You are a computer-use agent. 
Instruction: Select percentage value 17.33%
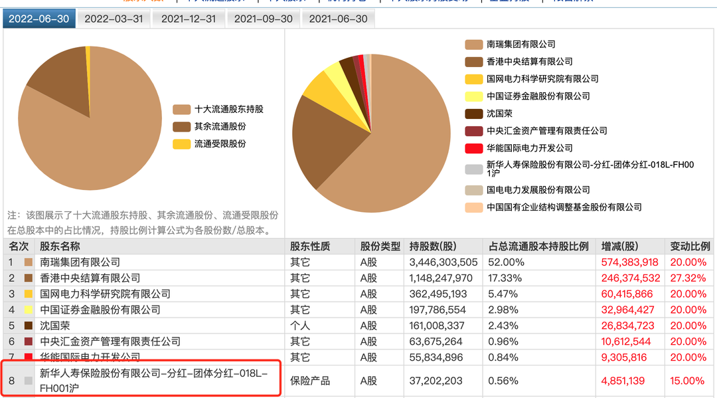505,278
